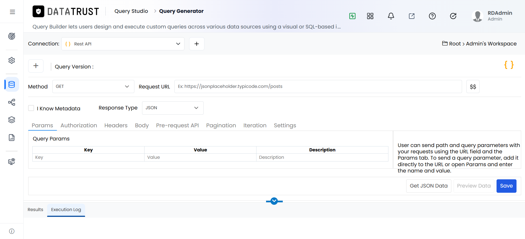
Task: Open the Execution Log tab
Action: point(66,210)
